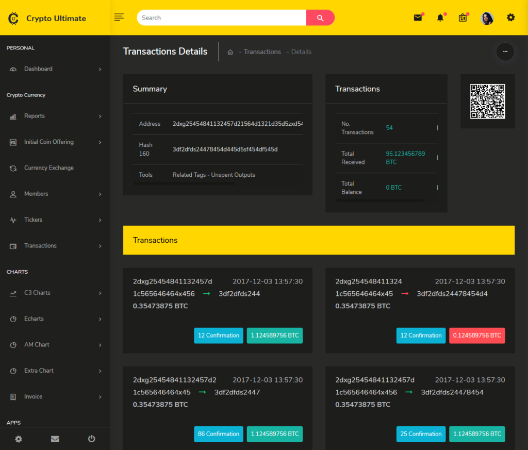
Task: Click the pink search button
Action: pos(320,18)
